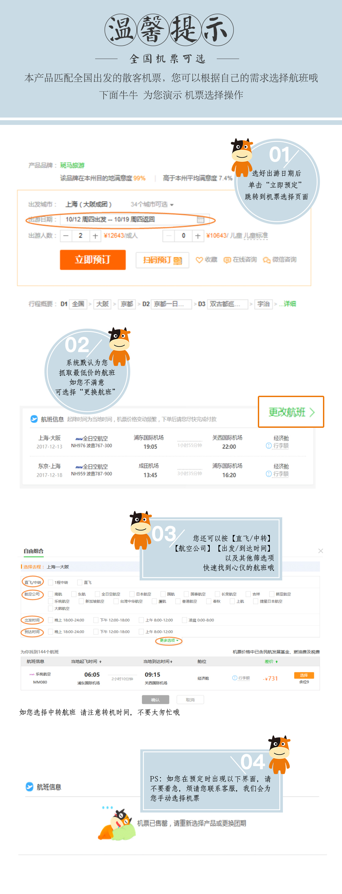
Task: Open the 斑马旅游 brand link
Action: pos(72,166)
